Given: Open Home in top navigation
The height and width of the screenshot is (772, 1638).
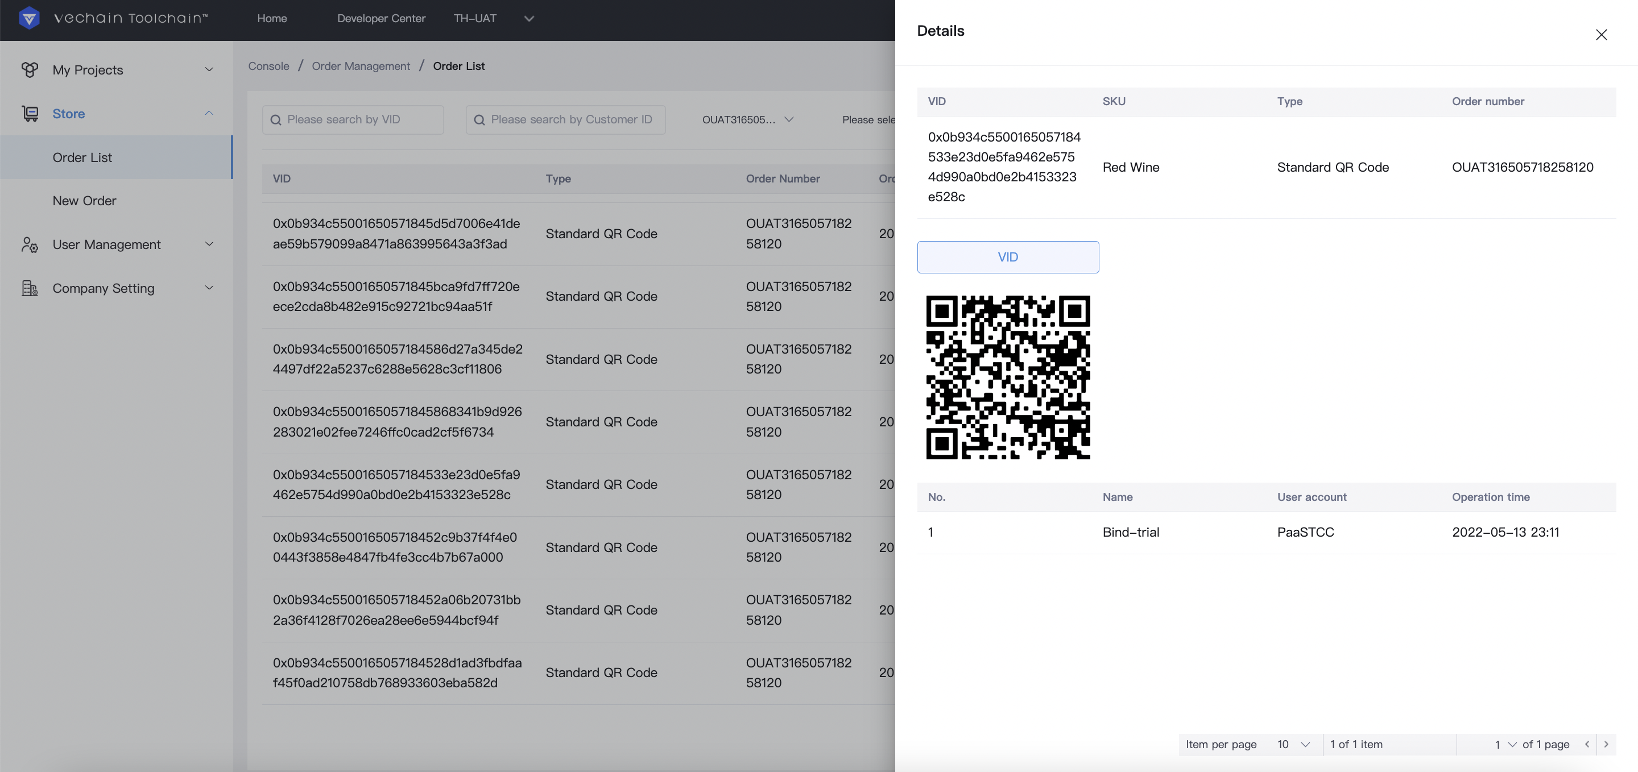Looking at the screenshot, I should [272, 18].
